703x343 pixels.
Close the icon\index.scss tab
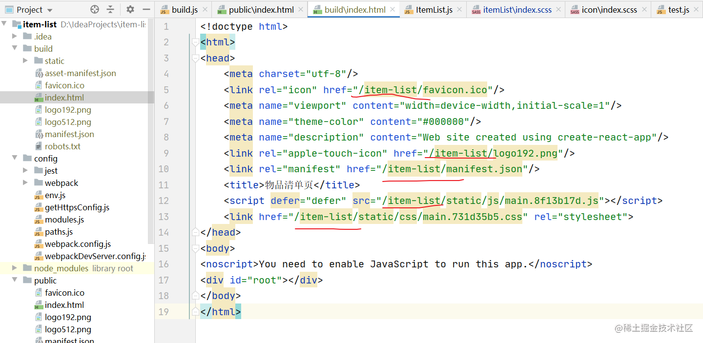pos(644,10)
